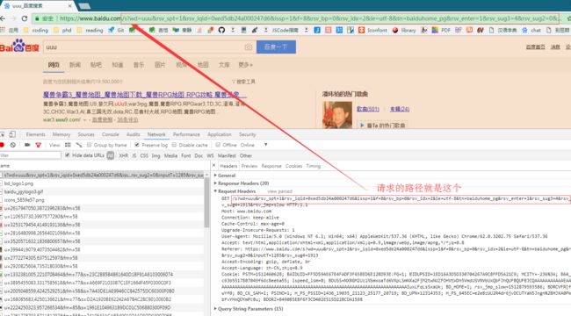Viewport: 571px width, 316px height.
Task: Reload the page with the refresh icon
Action: point(24,18)
